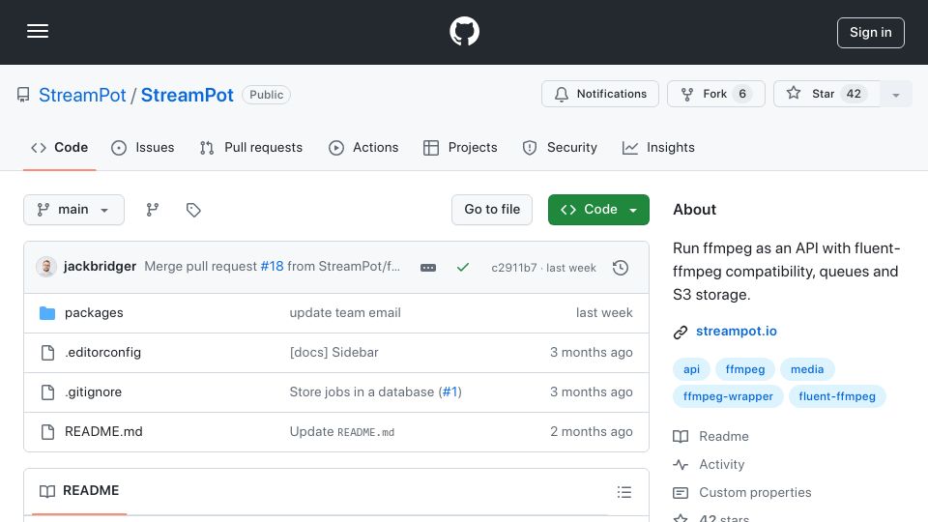The height and width of the screenshot is (522, 928).
Task: Open the main branch selector dropdown
Action: coord(73,210)
